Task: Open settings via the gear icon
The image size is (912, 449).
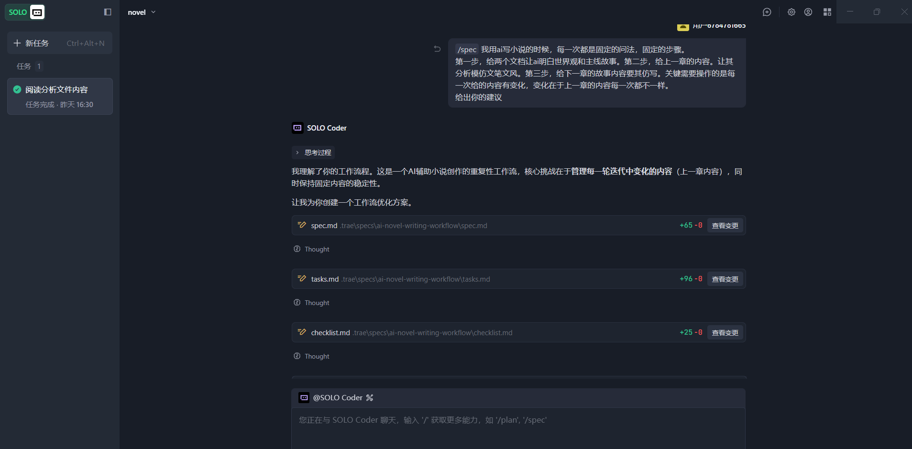Action: pos(791,12)
